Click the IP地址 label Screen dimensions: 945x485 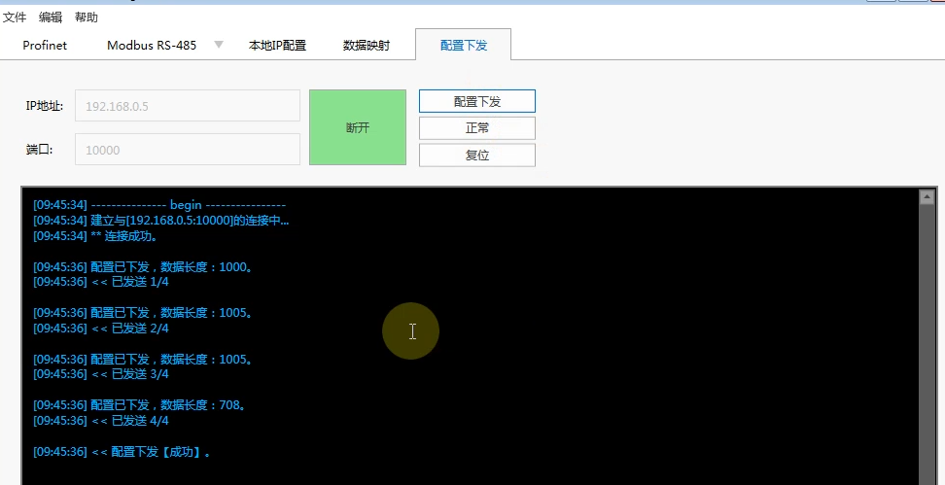point(44,106)
